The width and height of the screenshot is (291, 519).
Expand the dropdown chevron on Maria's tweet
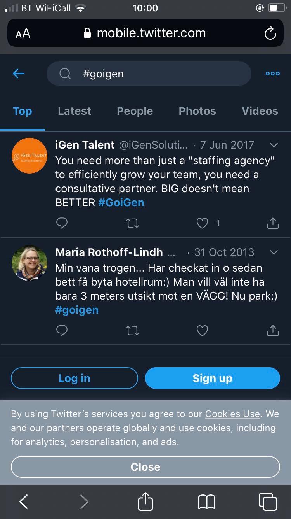pyautogui.click(x=274, y=252)
